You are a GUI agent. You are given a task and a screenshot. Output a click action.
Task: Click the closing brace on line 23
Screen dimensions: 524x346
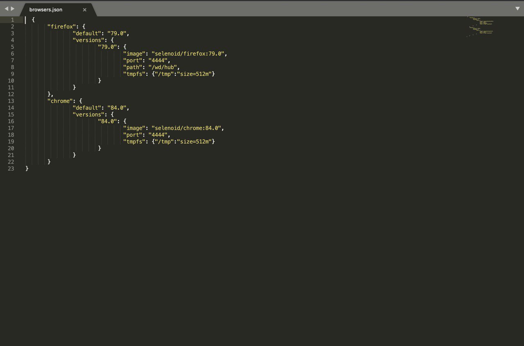coord(27,169)
